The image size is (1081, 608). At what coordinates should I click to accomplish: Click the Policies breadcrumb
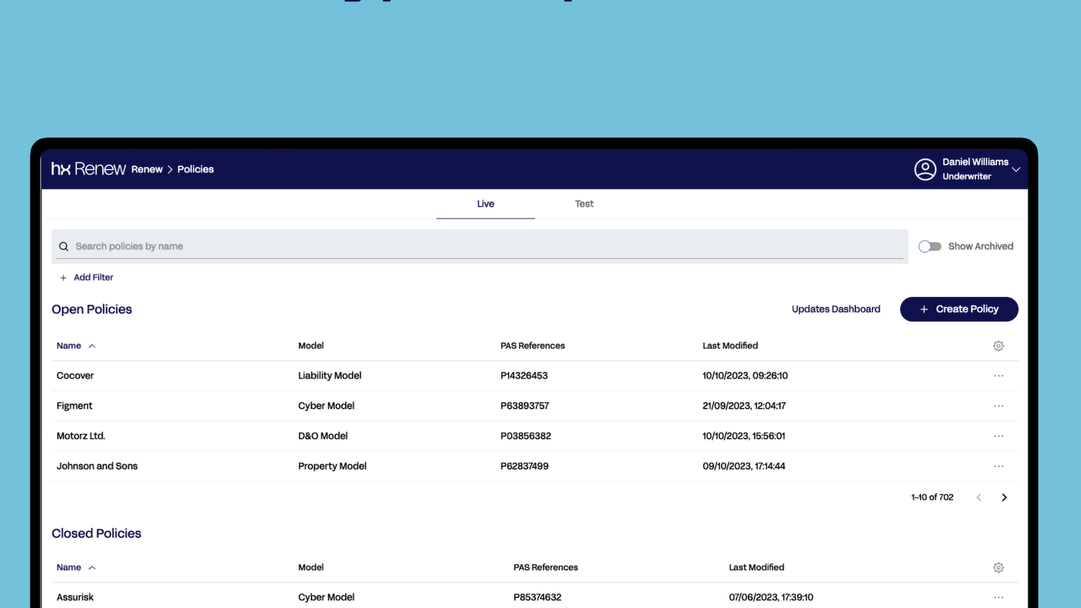pos(195,169)
